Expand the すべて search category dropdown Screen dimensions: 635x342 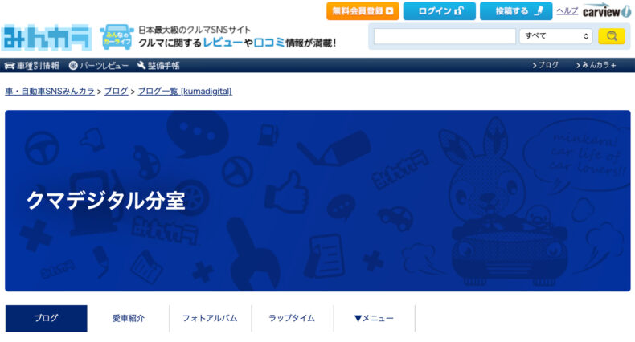point(555,36)
